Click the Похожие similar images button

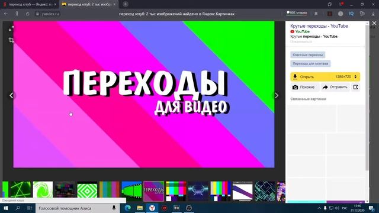pyautogui.click(x=304, y=87)
